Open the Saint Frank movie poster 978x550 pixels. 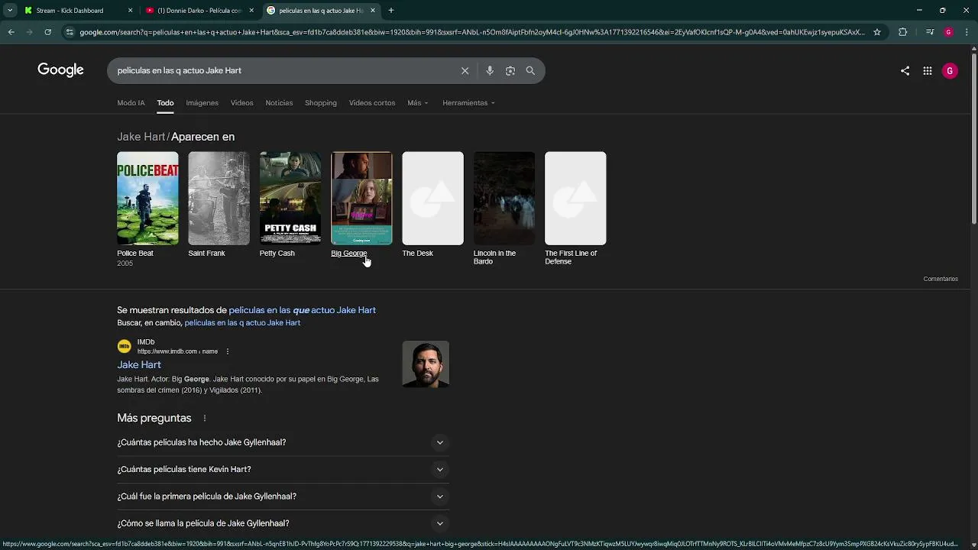[x=219, y=199]
